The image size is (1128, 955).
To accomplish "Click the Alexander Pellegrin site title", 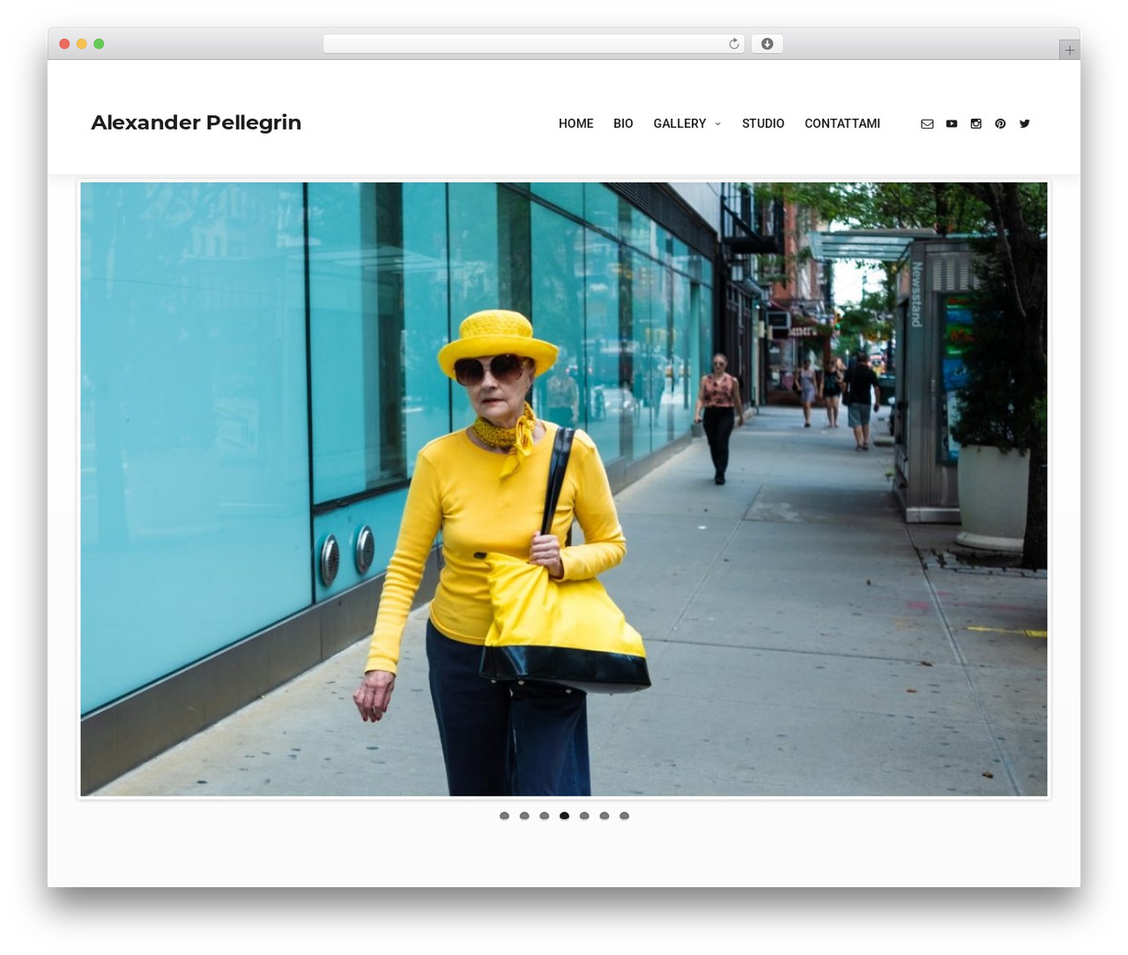I will coord(197,122).
